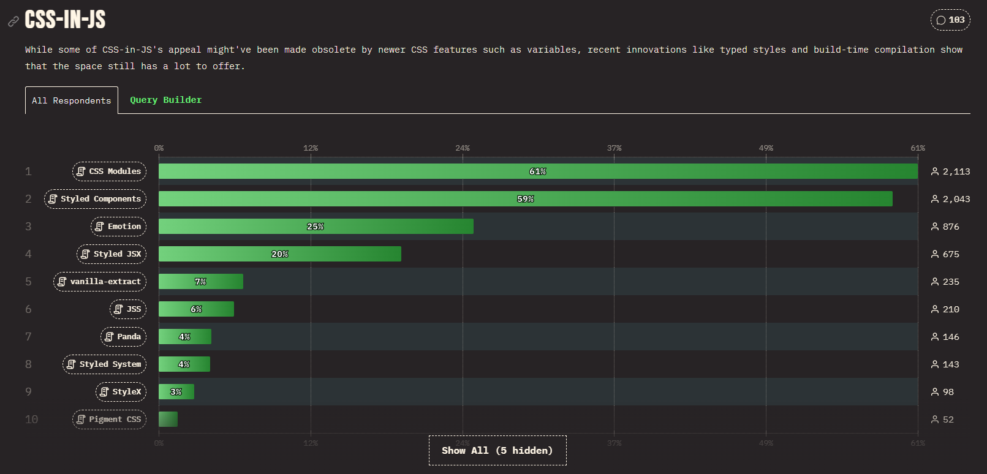Click the 25% Emotion bar
987x474 pixels.
(x=316, y=227)
